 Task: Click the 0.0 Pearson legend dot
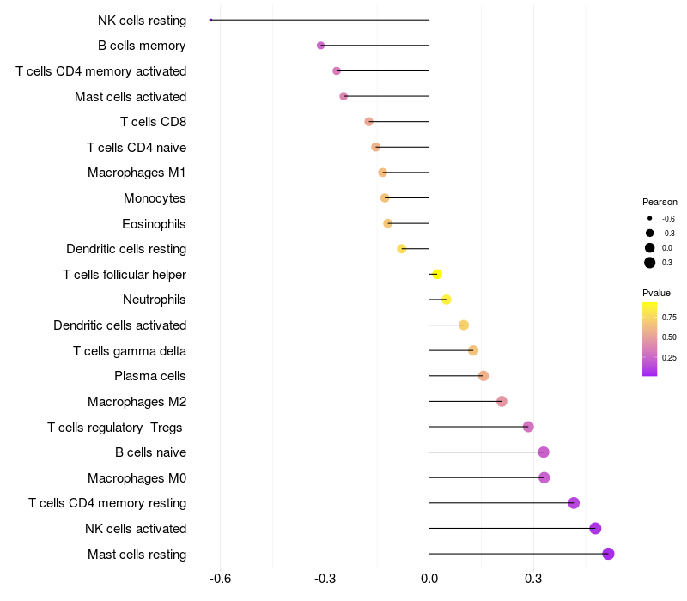(x=650, y=247)
